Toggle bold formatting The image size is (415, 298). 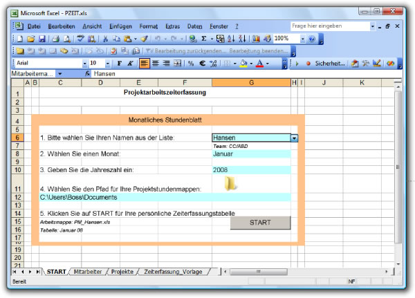click(x=119, y=63)
